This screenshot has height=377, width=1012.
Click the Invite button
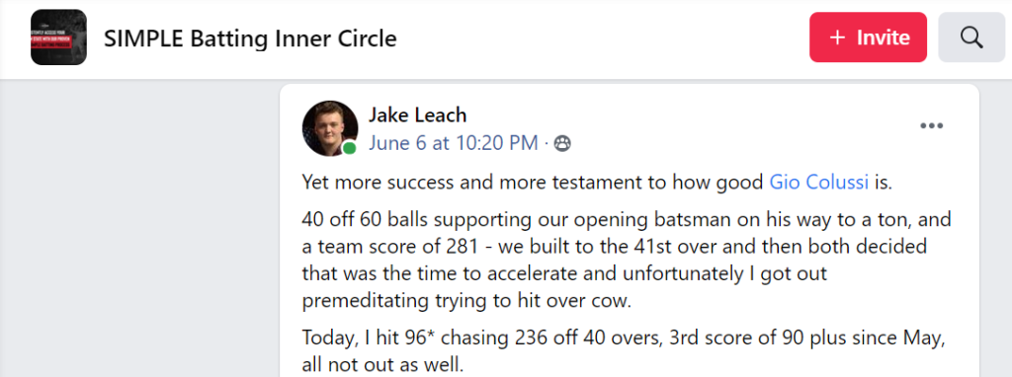click(x=868, y=38)
